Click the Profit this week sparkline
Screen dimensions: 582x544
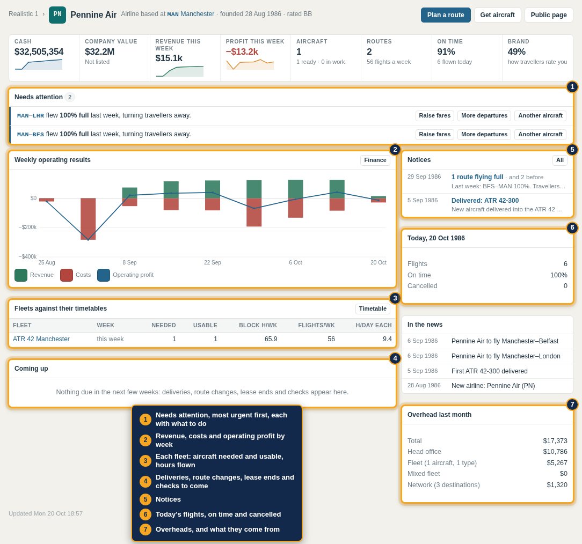click(x=250, y=64)
